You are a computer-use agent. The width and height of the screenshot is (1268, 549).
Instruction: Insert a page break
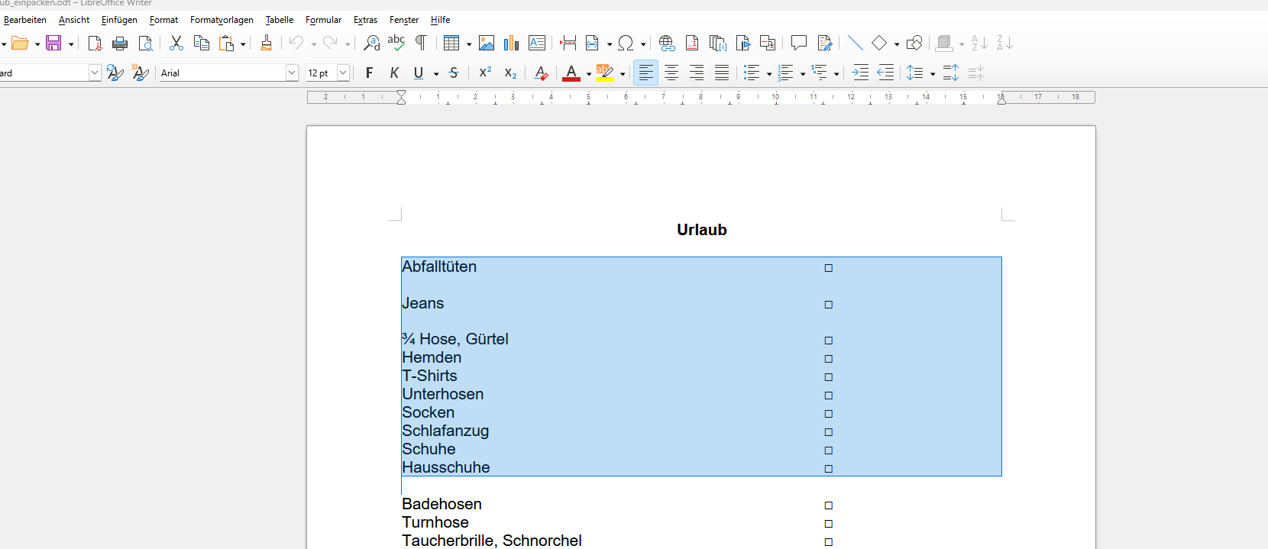pyautogui.click(x=568, y=44)
